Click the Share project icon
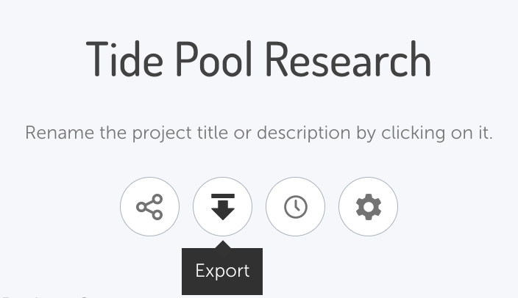 point(149,207)
